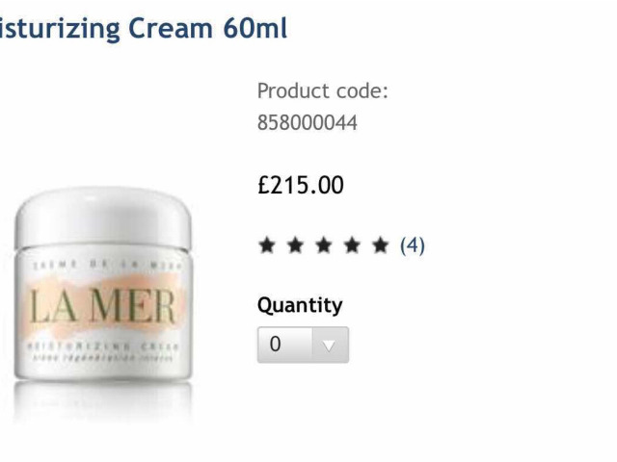Click the £215.00 price text
The width and height of the screenshot is (617, 462).
point(301,185)
